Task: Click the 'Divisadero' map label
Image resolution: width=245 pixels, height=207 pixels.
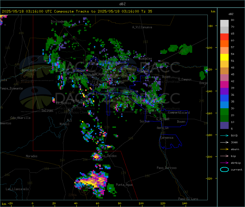Action: coord(59,21)
